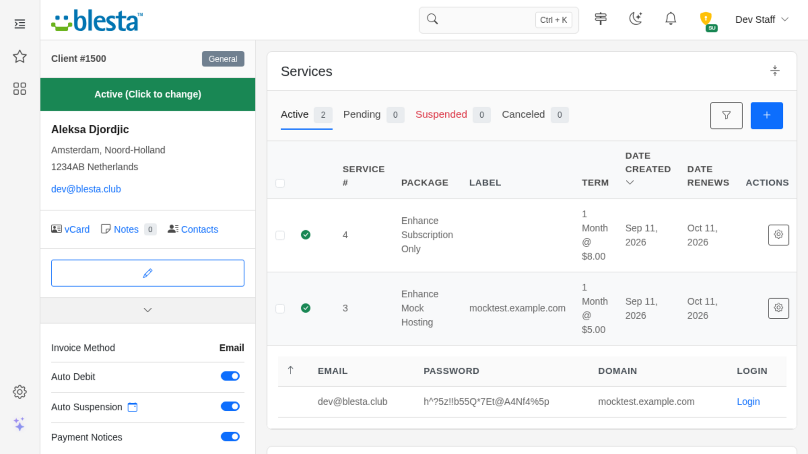Click Enhance Mock Hosting package

click(420, 308)
